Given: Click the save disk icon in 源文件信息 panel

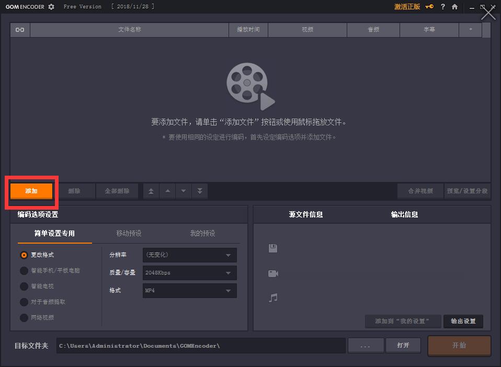Looking at the screenshot, I should click(x=272, y=248).
